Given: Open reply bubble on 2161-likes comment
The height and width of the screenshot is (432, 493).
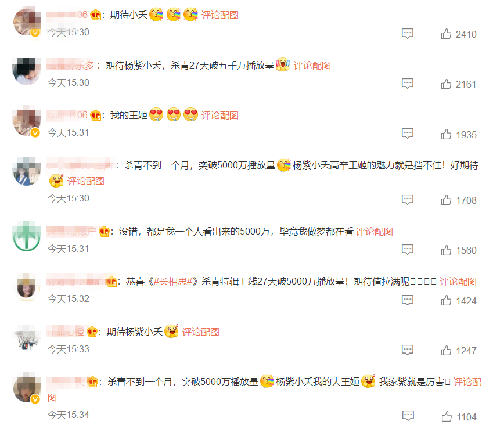Looking at the screenshot, I should pyautogui.click(x=408, y=84).
